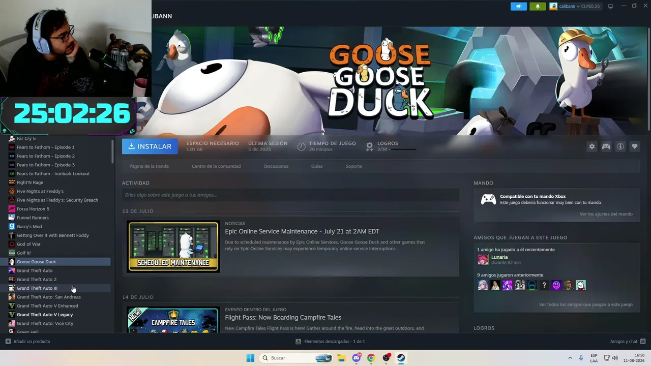
Task: Click the Golf It! game icon
Action: tap(12, 253)
